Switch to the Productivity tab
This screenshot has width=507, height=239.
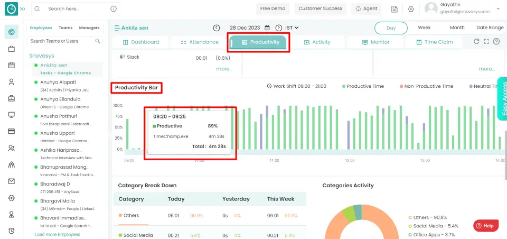pos(259,42)
